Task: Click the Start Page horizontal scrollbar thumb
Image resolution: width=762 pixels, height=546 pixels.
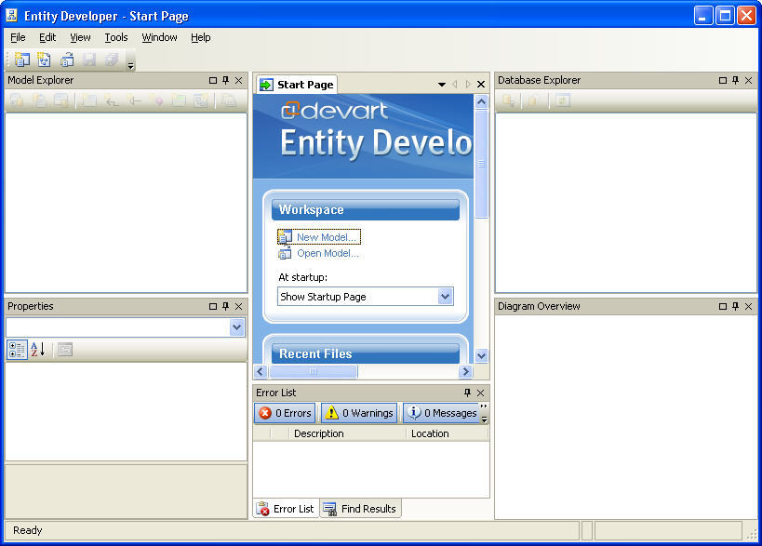Action: pyautogui.click(x=314, y=372)
